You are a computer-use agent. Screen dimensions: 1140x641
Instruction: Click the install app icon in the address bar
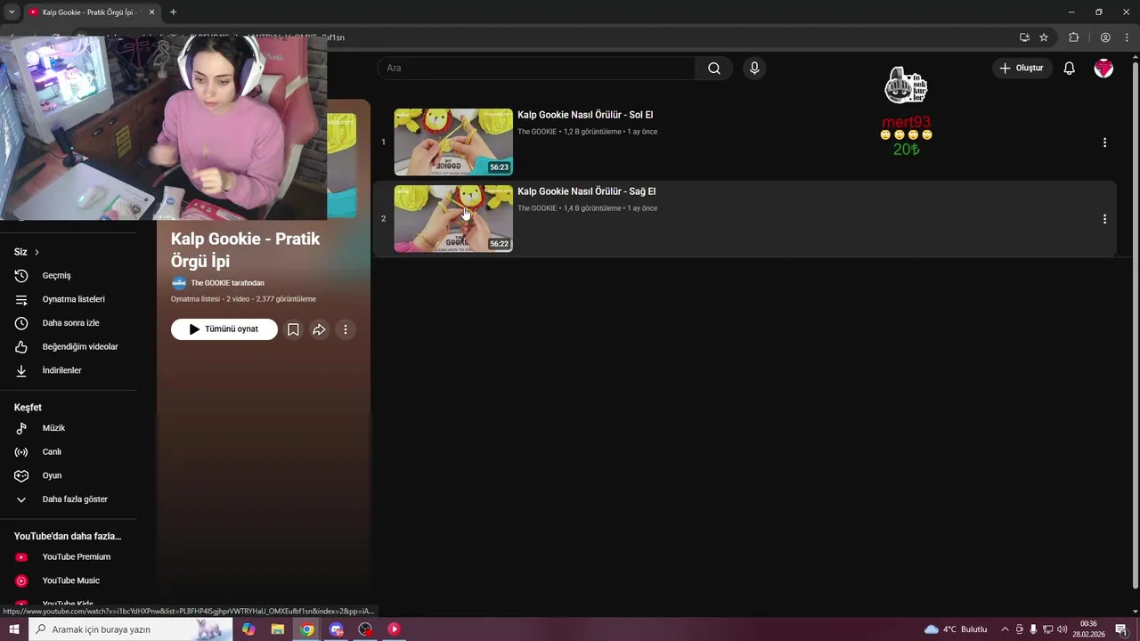click(1024, 37)
